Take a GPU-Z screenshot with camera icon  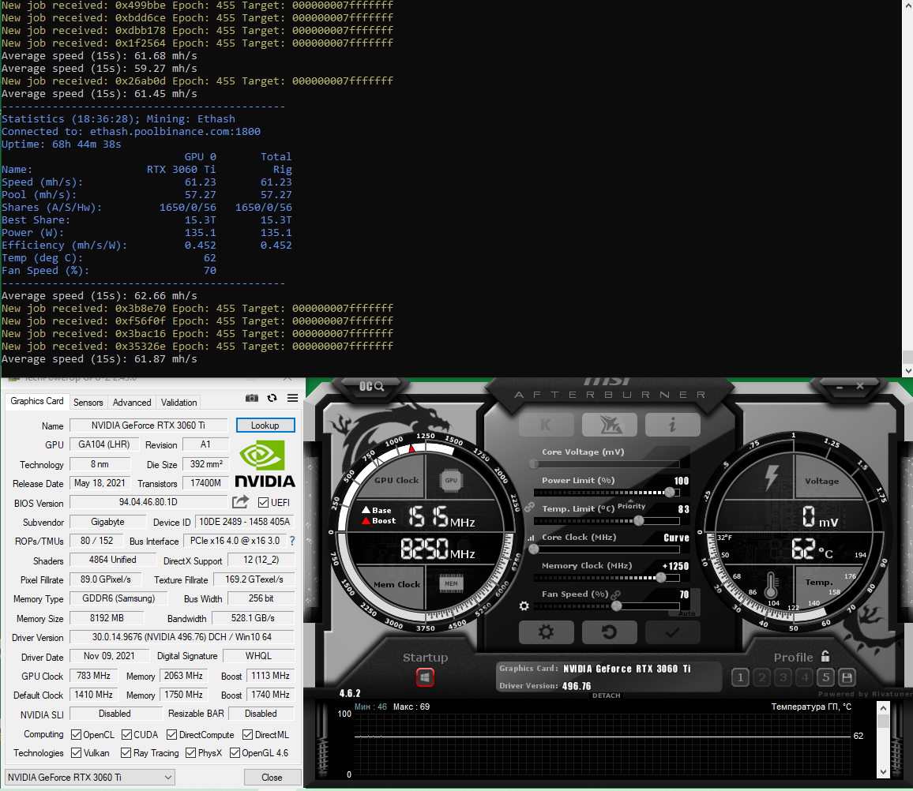pyautogui.click(x=251, y=398)
